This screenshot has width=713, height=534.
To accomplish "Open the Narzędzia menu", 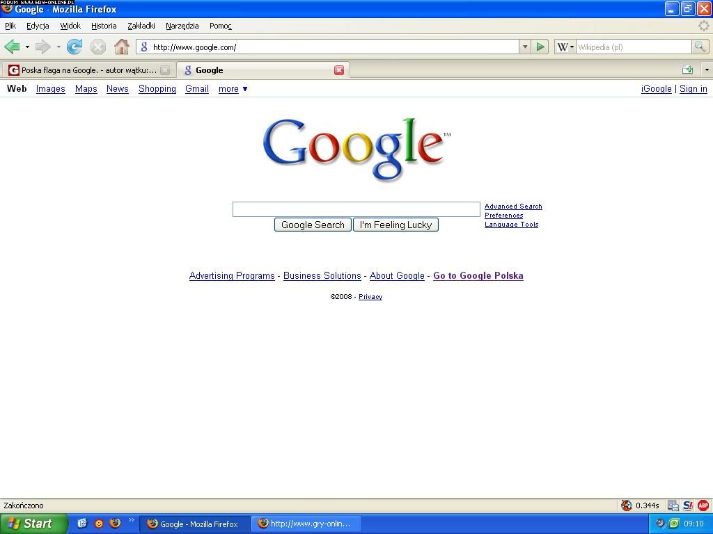I will tap(182, 26).
